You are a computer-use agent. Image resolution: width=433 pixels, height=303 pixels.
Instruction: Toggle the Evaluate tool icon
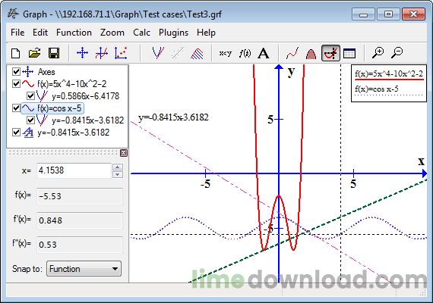point(330,53)
